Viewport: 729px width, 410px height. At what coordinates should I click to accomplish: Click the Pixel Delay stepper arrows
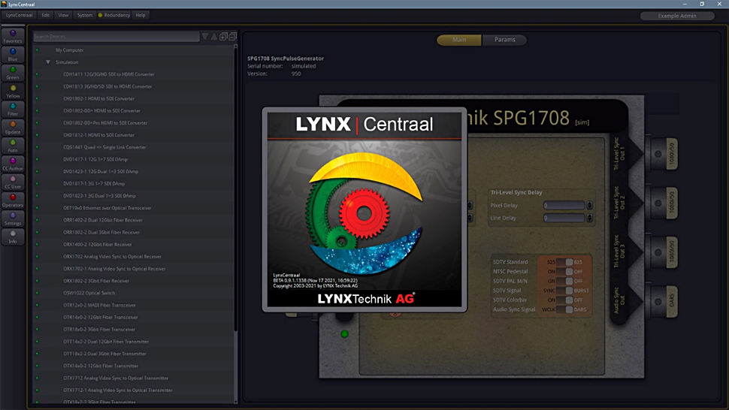coord(589,205)
